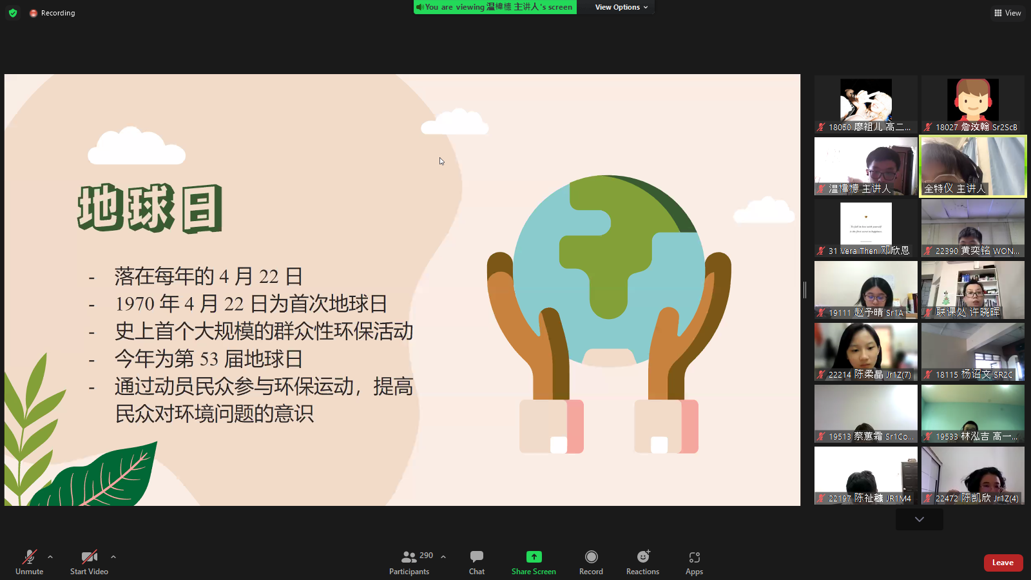The width and height of the screenshot is (1031, 580).
Task: Start Video camera button
Action: point(89,562)
